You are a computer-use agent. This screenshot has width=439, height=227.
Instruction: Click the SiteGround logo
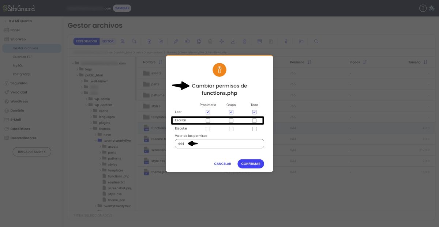click(x=19, y=8)
